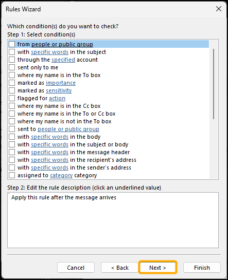Check 'where my name is in the To box'

click(12, 75)
